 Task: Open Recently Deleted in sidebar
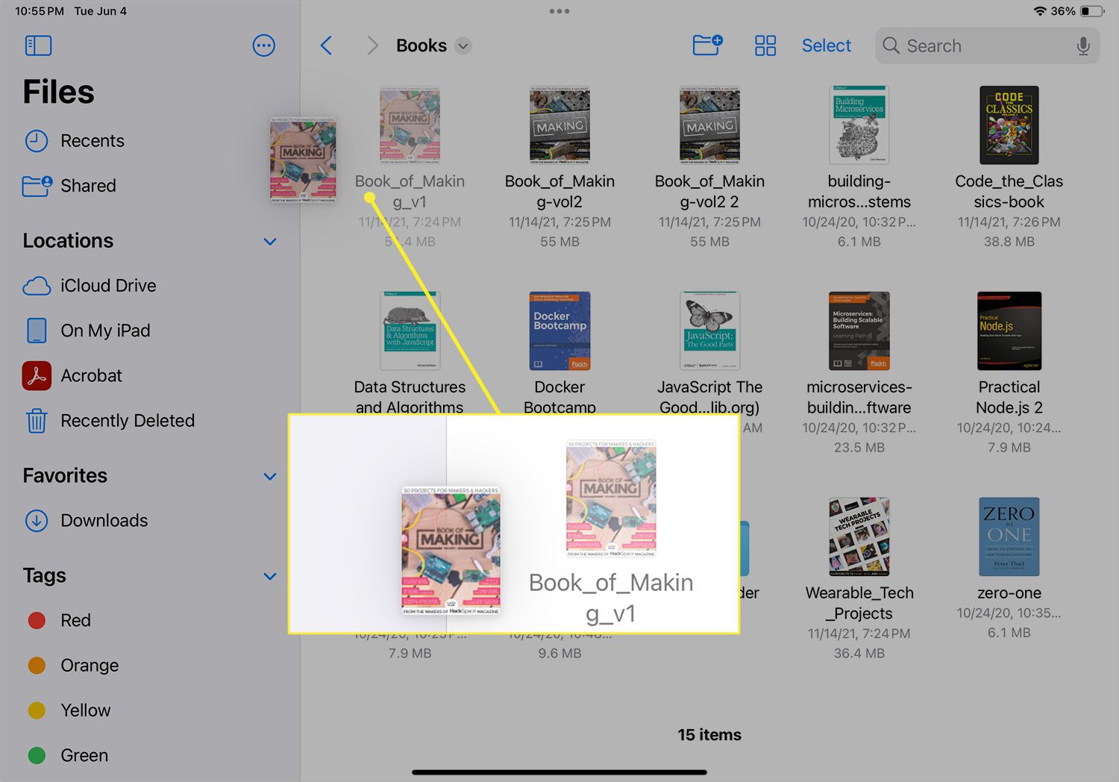point(127,421)
